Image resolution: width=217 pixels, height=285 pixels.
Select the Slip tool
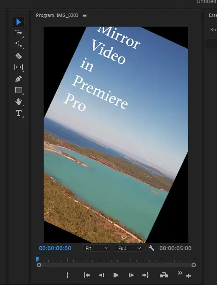coord(19,67)
